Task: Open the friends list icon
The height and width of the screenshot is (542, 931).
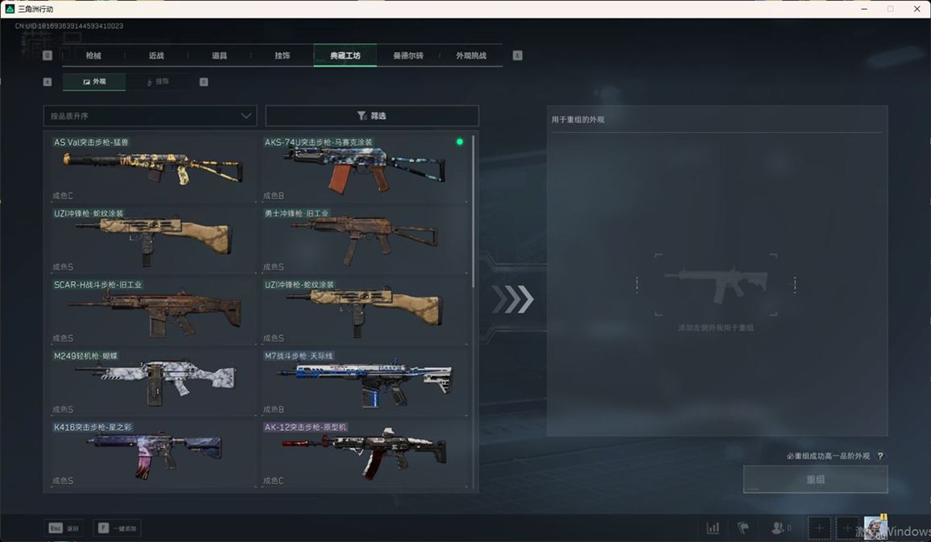Action: pyautogui.click(x=779, y=528)
